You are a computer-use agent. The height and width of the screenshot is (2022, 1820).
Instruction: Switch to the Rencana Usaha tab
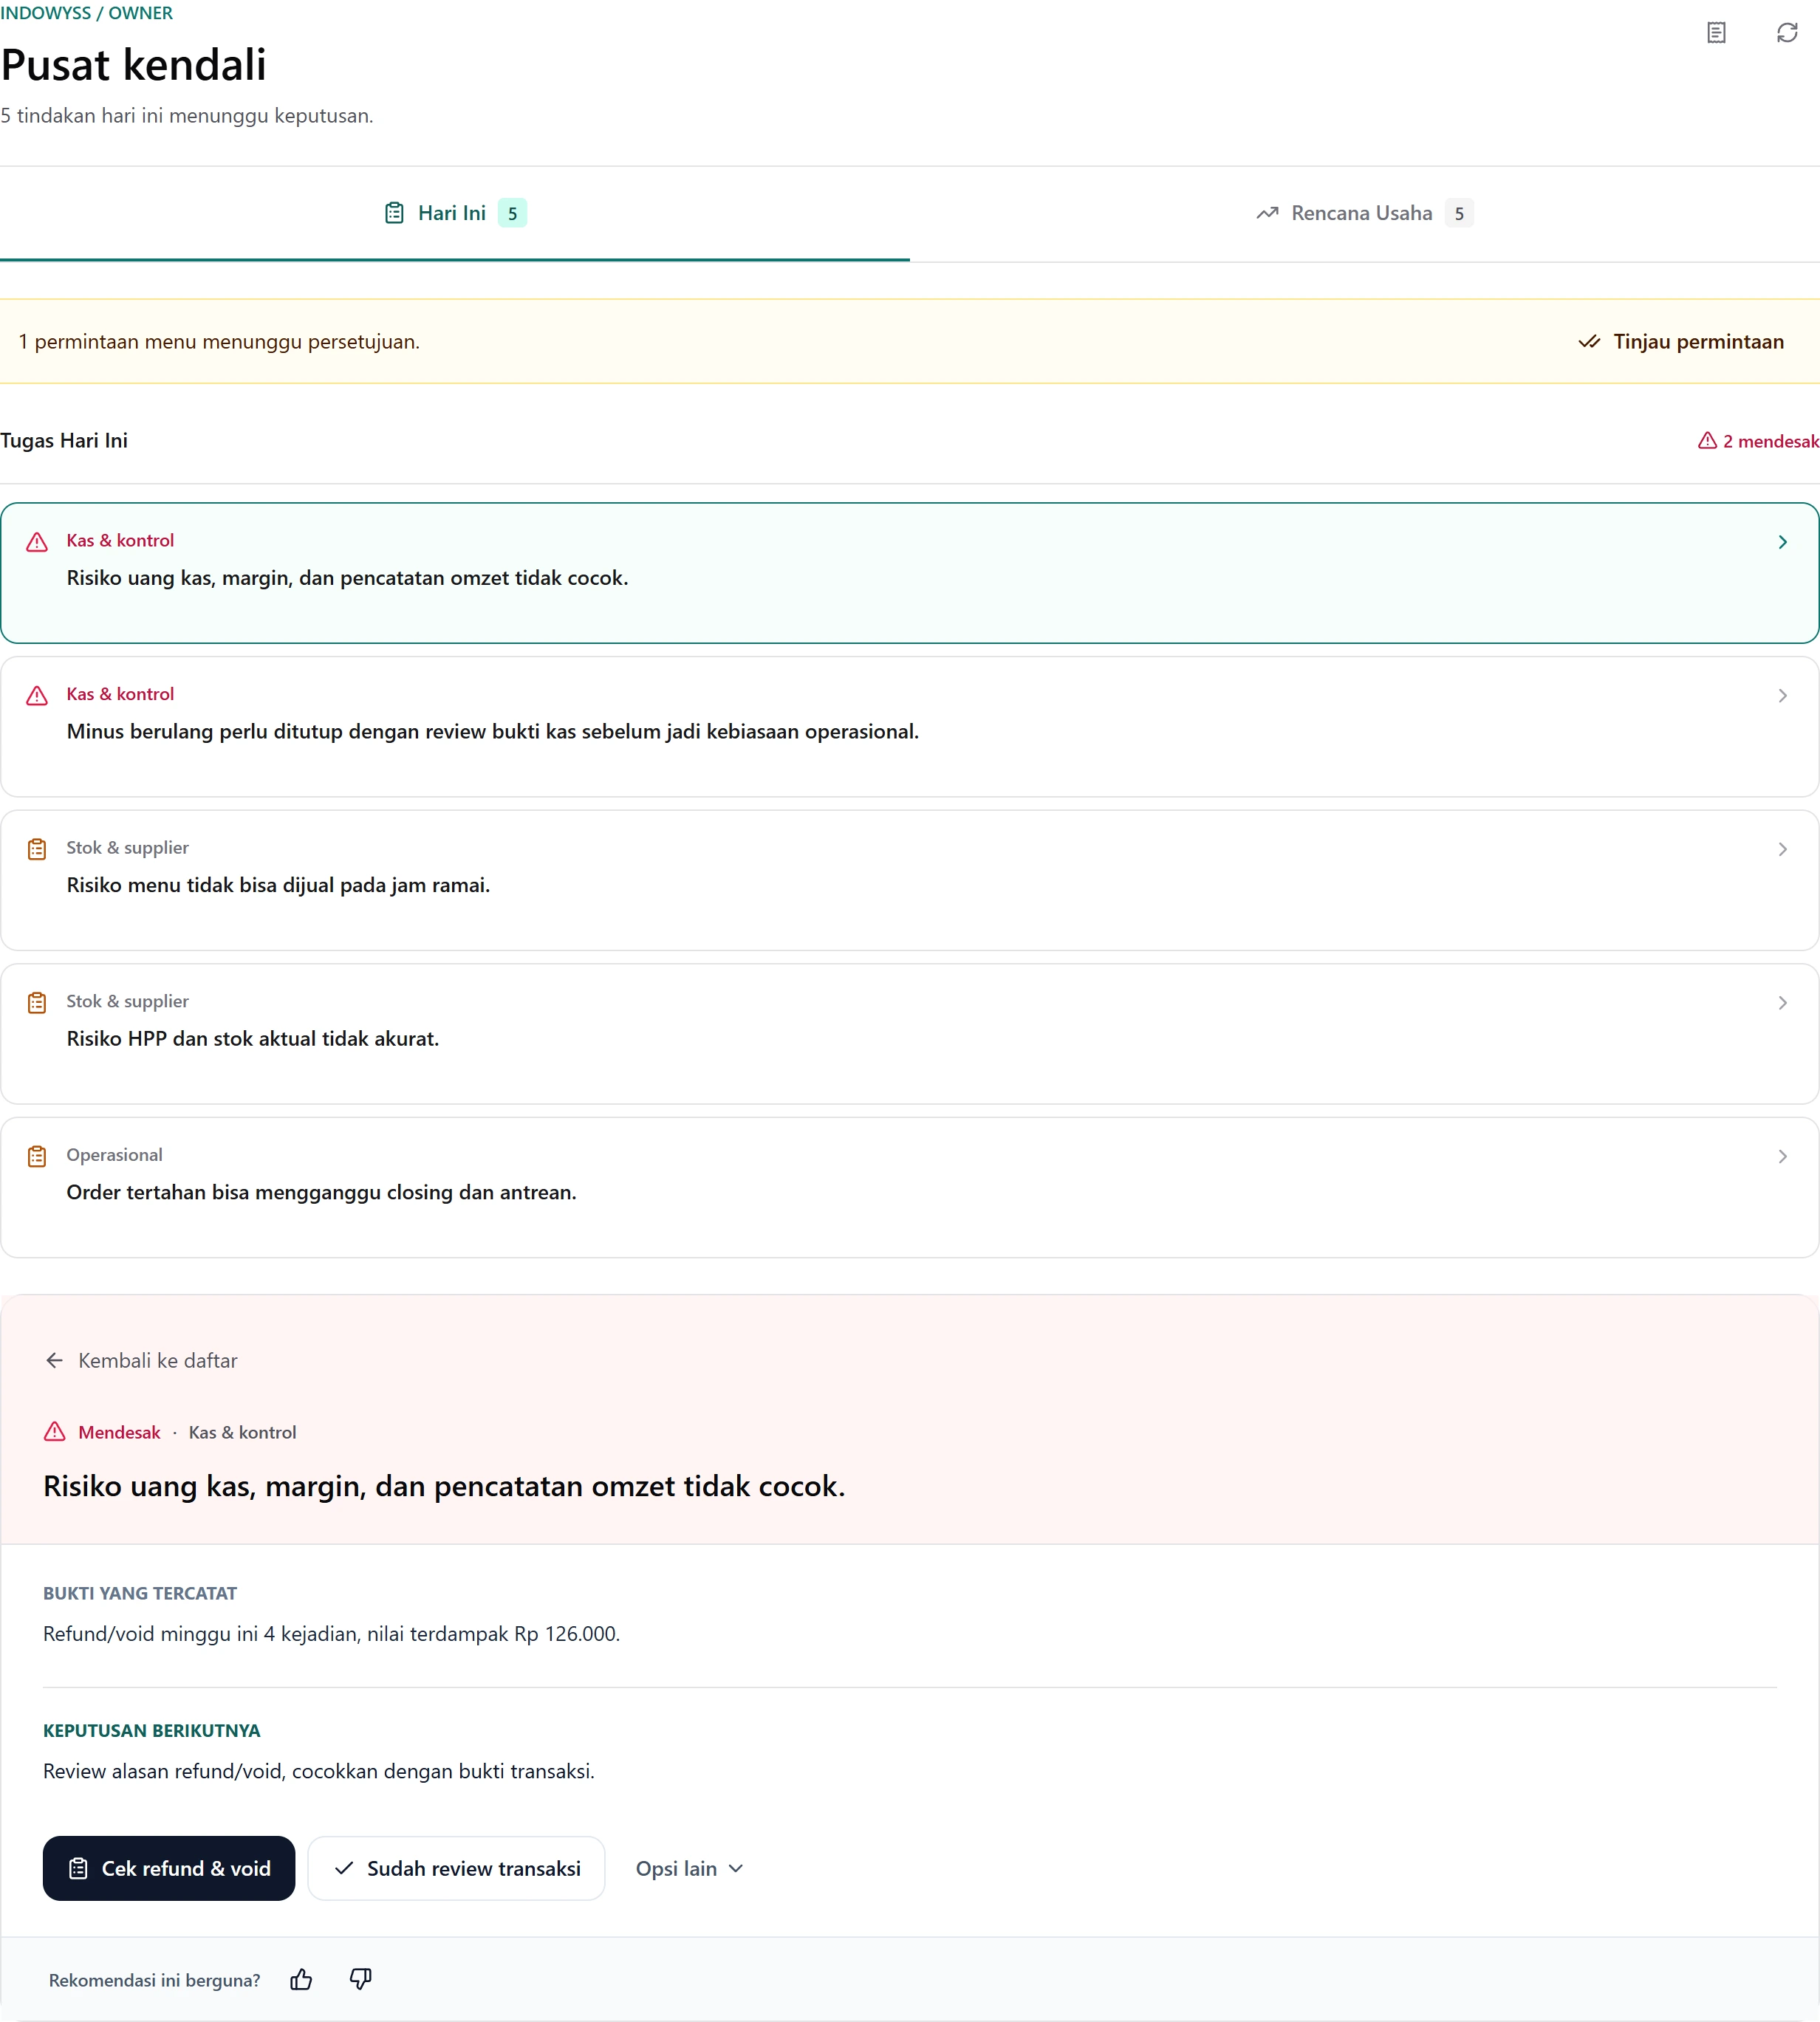click(x=1365, y=213)
